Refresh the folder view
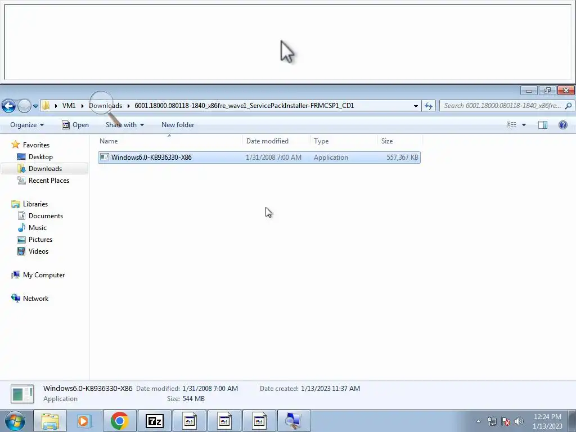 point(428,106)
